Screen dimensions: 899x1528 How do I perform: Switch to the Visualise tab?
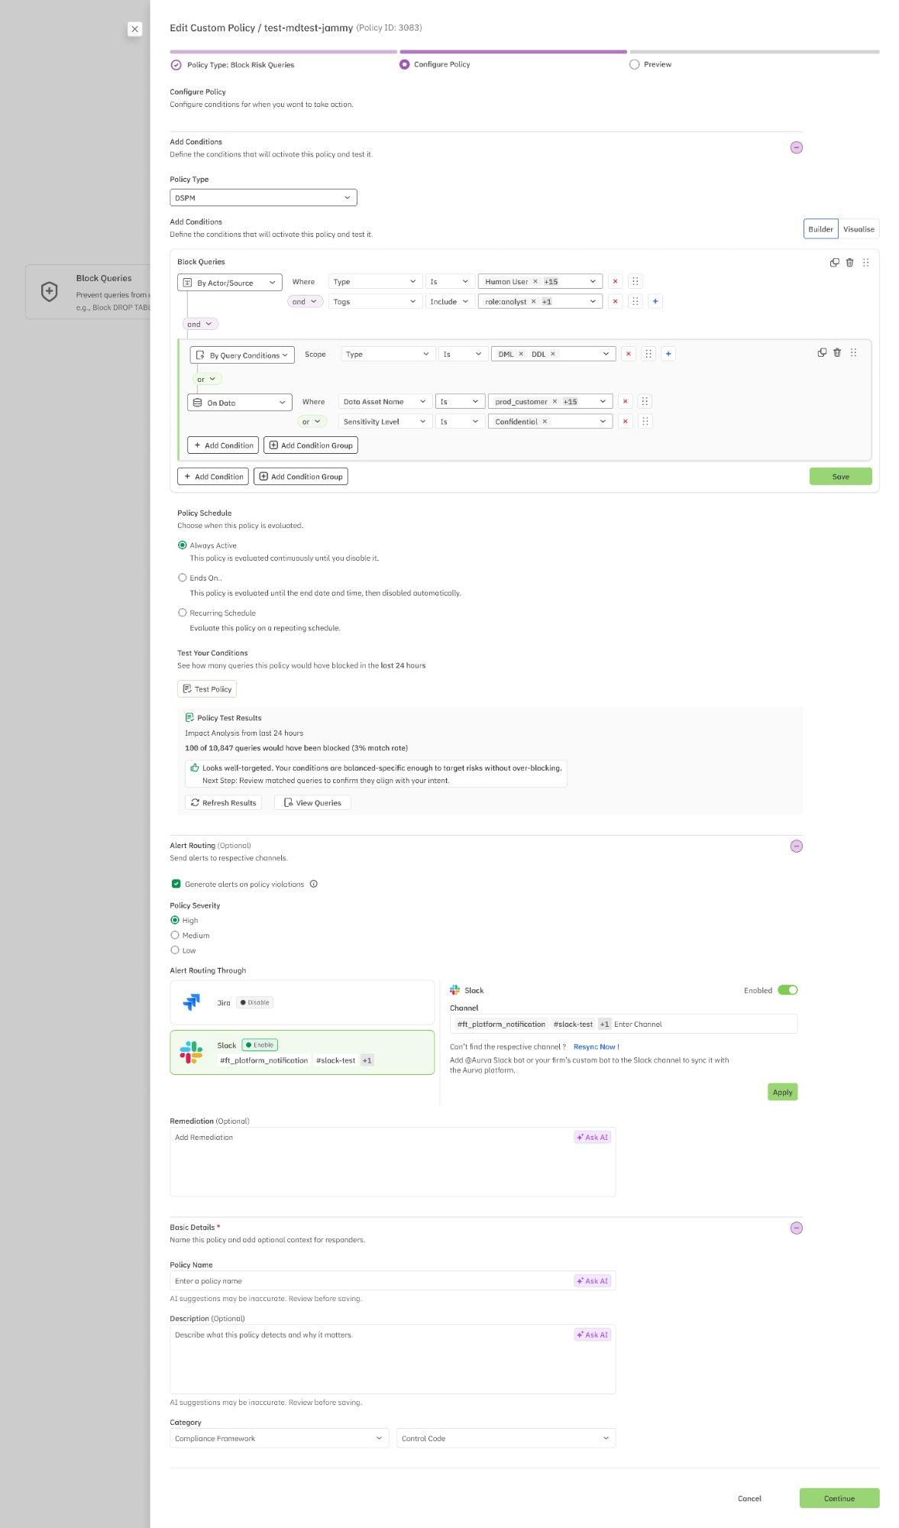858,229
